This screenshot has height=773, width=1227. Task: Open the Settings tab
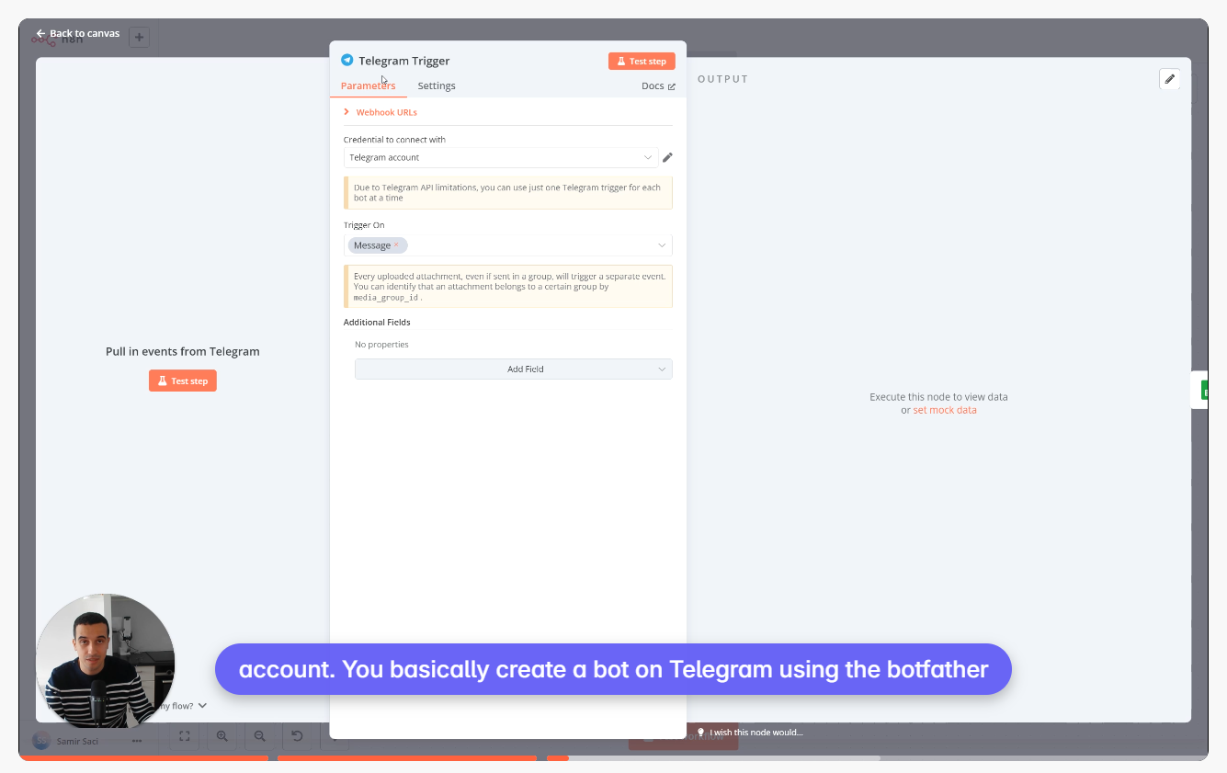tap(437, 85)
